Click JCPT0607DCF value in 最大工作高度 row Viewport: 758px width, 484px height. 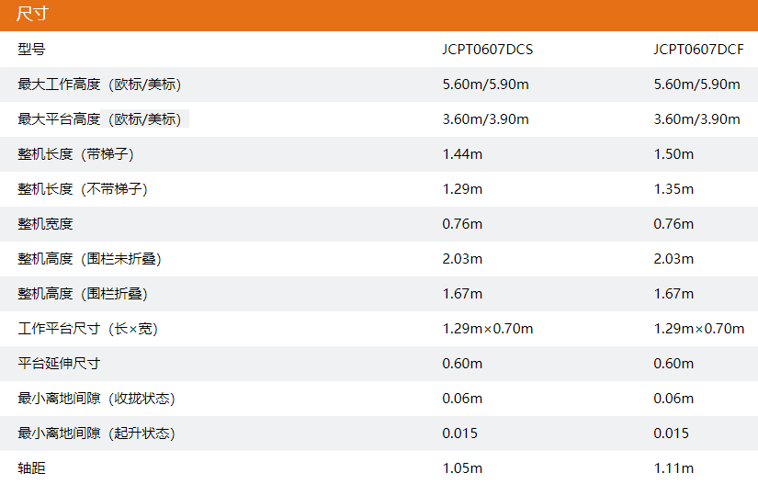[x=696, y=84]
